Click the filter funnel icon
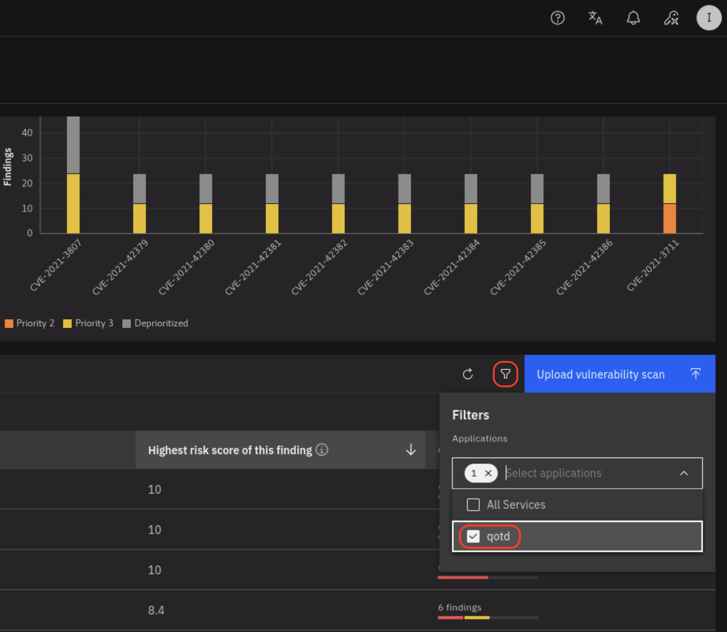Image resolution: width=727 pixels, height=632 pixels. point(505,374)
